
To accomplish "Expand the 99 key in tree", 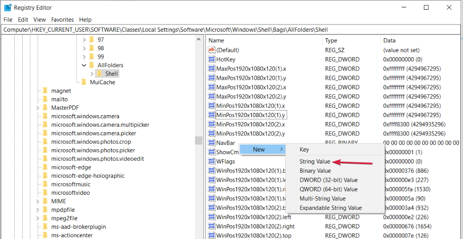I will coord(84,57).
